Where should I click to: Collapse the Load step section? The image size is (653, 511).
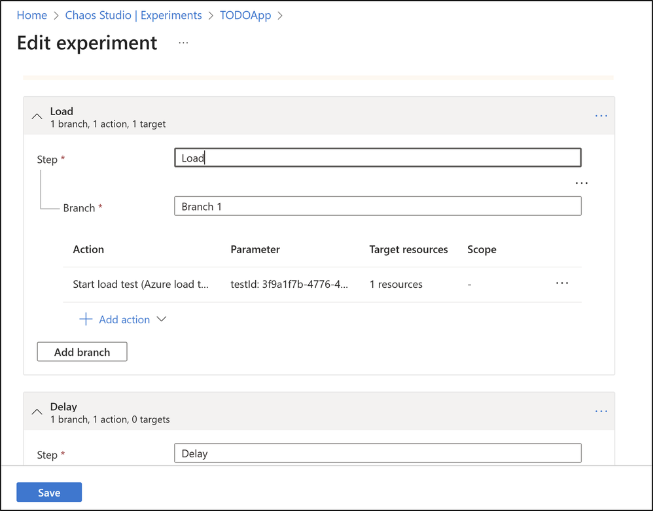pos(37,116)
